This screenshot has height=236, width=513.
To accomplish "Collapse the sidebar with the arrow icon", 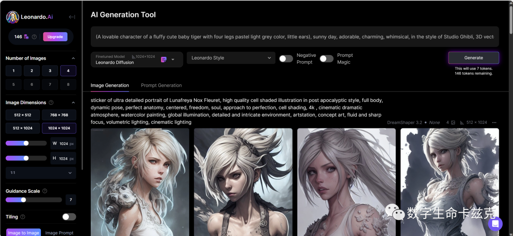I will tap(72, 17).
